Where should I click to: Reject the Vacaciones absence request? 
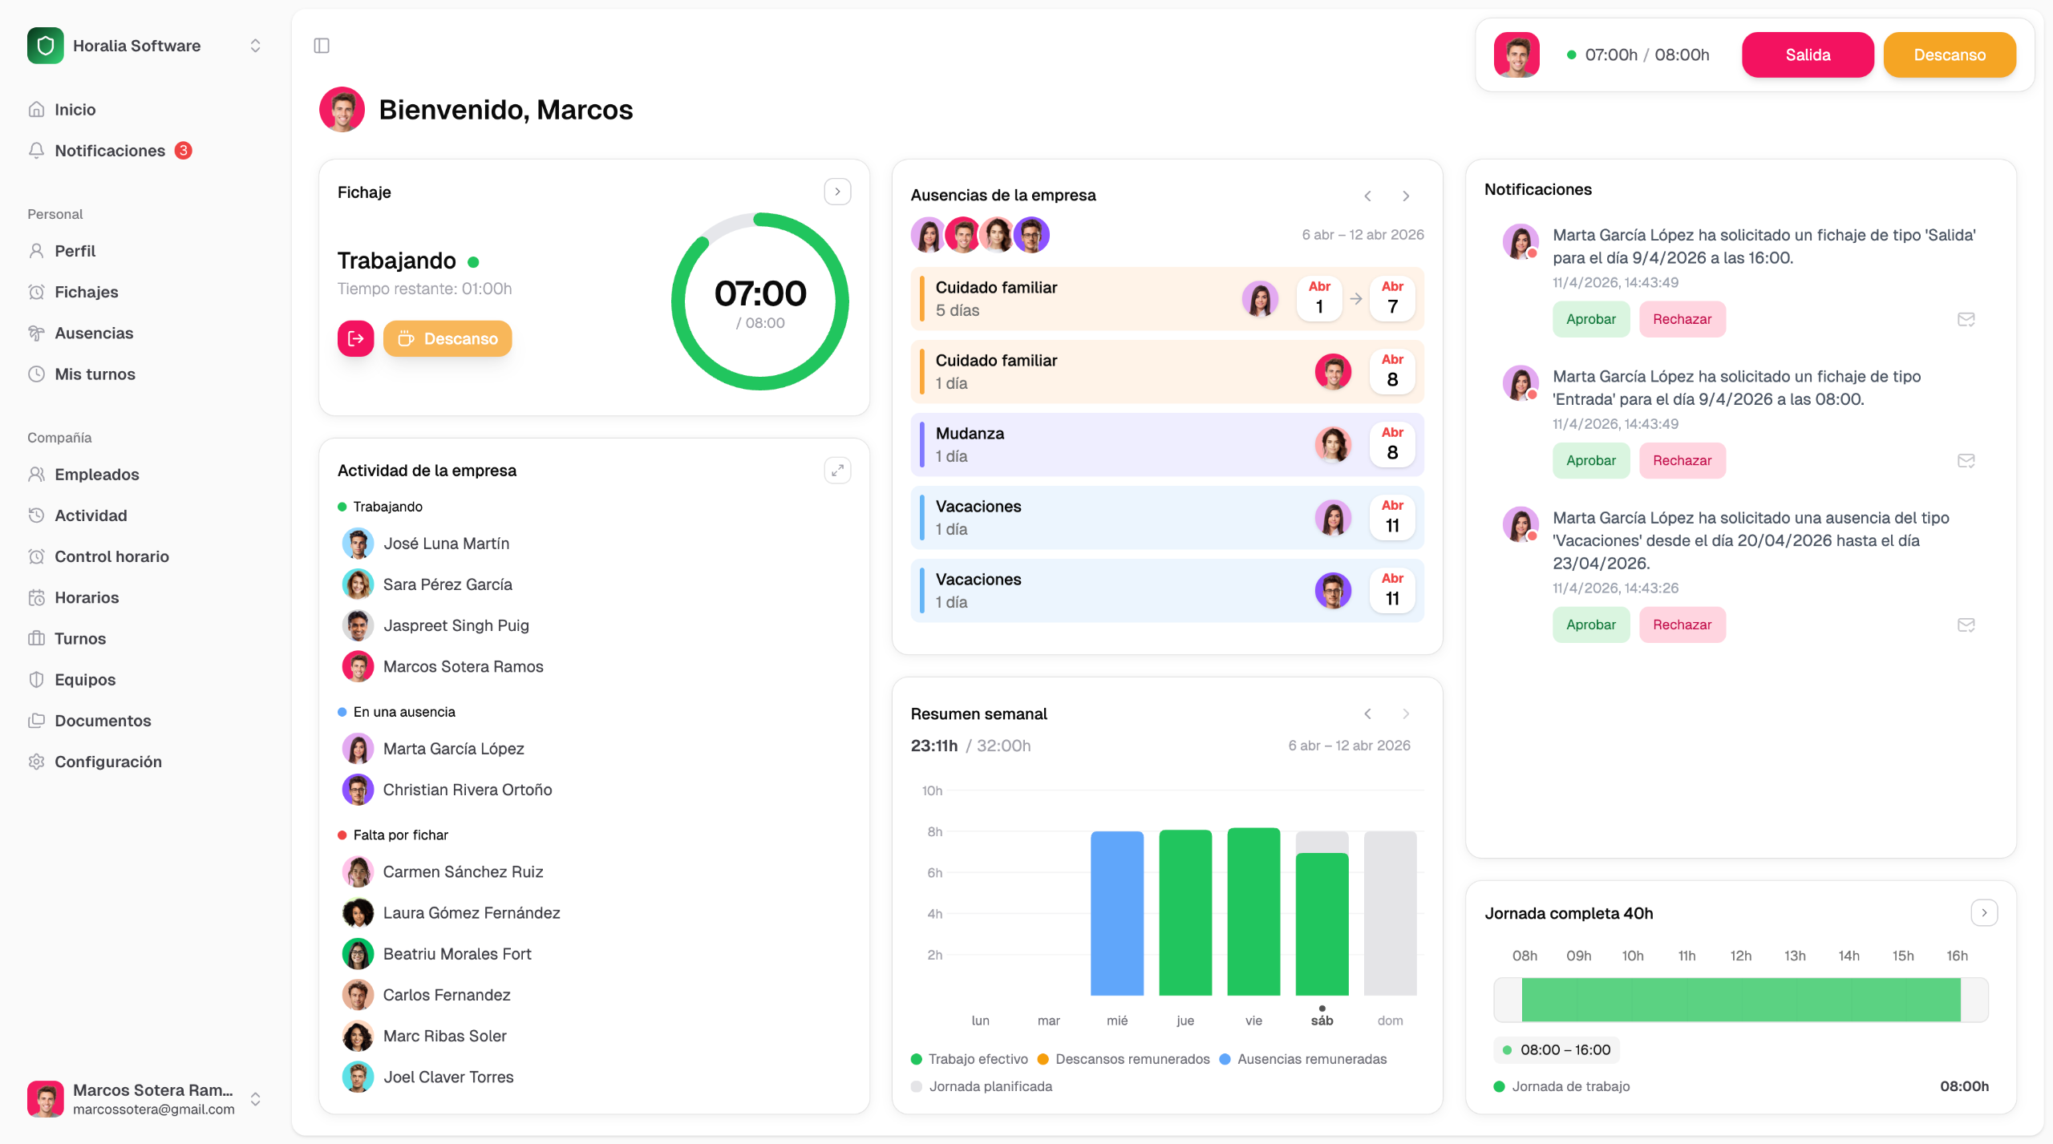[1682, 625]
